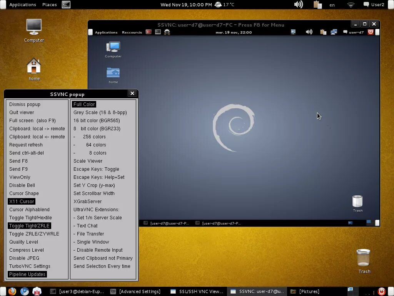Open Quality Level setting in popup
This screenshot has height=296, width=394.
[23, 242]
